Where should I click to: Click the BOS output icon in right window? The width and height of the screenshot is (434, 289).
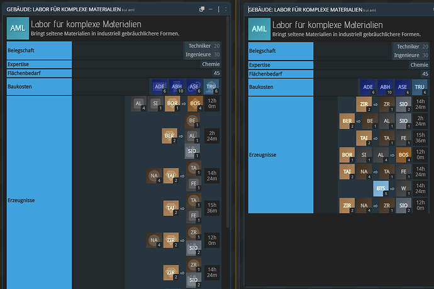(404, 155)
